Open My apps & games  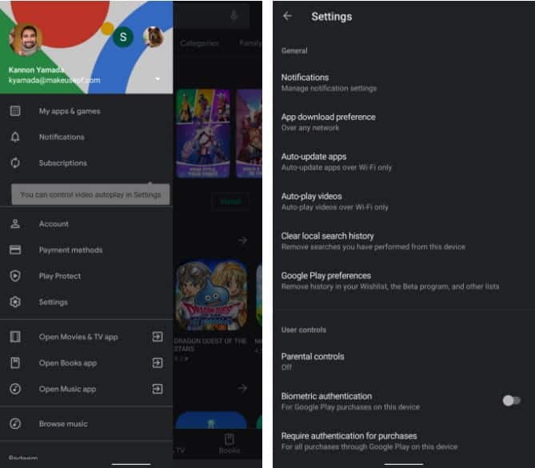coord(86,111)
